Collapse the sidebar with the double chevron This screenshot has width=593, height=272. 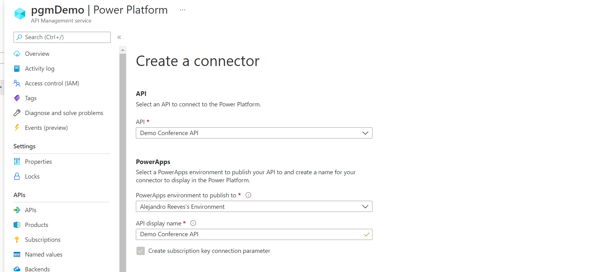tap(119, 37)
